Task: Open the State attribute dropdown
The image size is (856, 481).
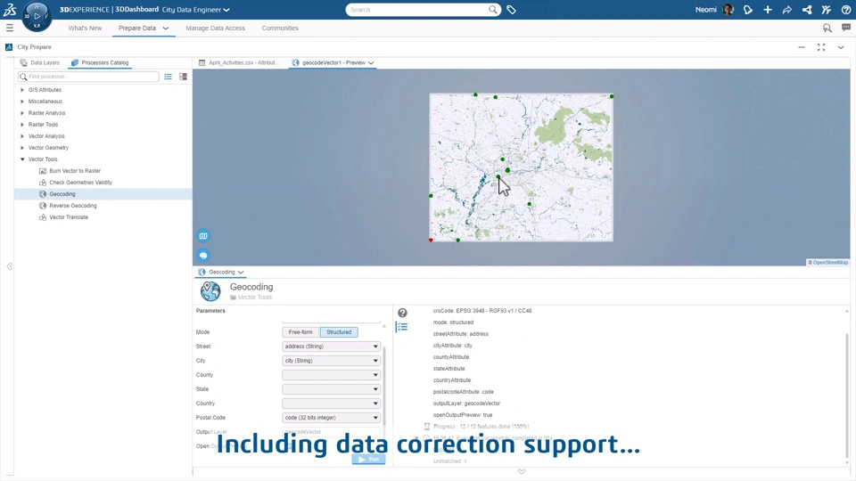Action: coord(331,389)
